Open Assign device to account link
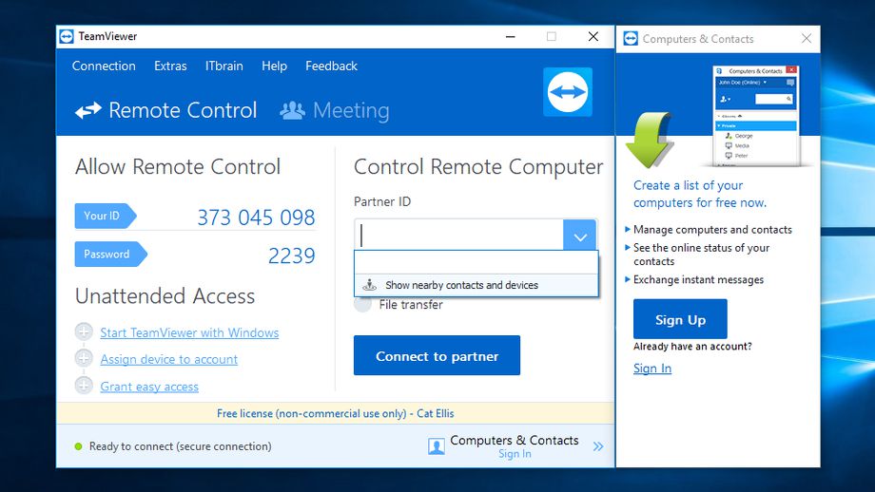The height and width of the screenshot is (492, 875). pos(169,359)
